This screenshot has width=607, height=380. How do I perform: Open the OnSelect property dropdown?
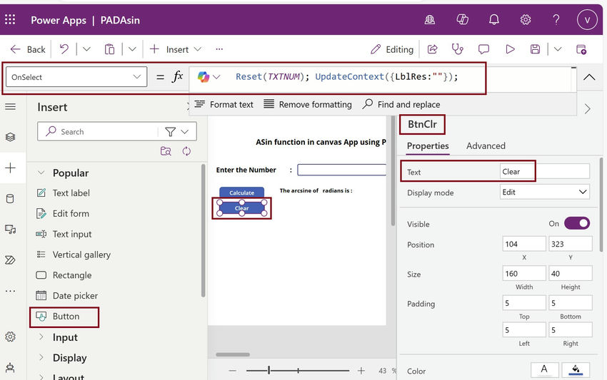coord(76,77)
